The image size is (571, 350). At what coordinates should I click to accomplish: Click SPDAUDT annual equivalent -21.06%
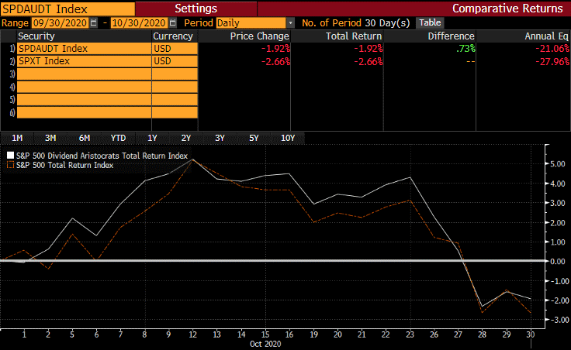click(552, 49)
